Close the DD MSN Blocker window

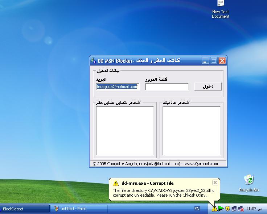222,61
